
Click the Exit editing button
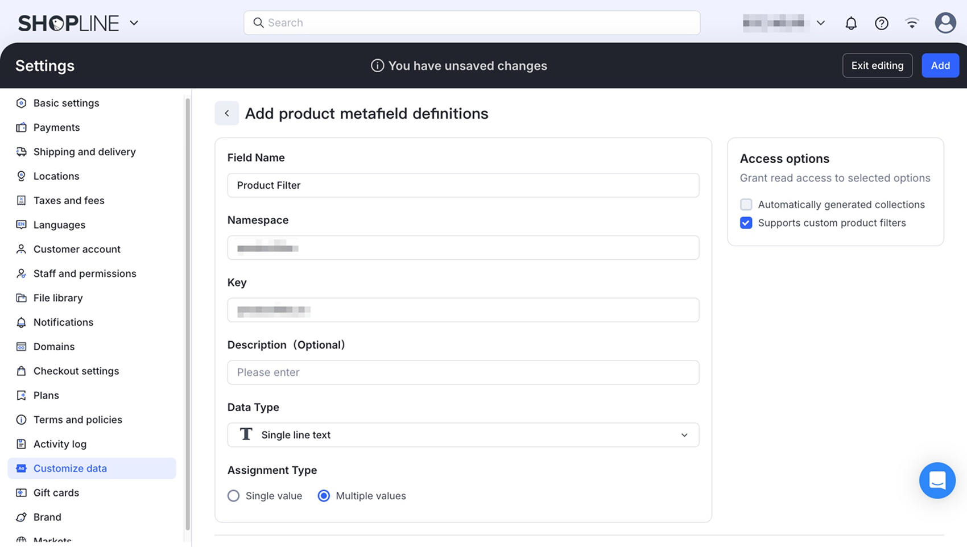tap(877, 65)
